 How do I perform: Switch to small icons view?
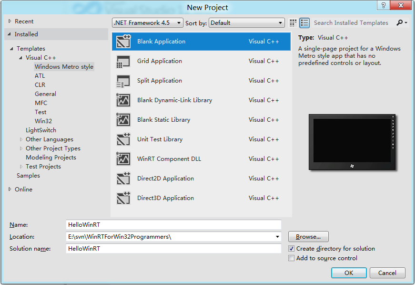(293, 23)
